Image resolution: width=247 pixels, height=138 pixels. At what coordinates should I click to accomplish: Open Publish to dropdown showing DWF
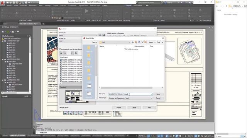point(71,41)
